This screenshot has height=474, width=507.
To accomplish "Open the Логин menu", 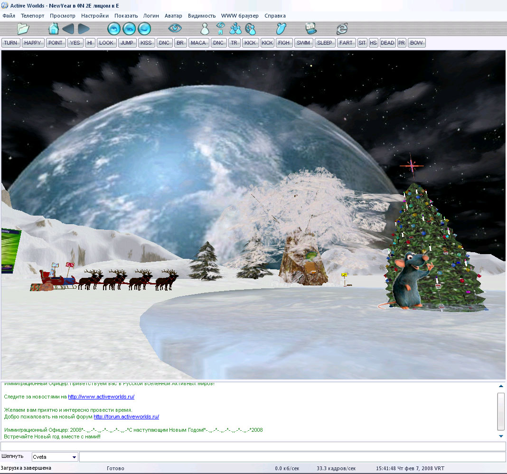I will (151, 16).
